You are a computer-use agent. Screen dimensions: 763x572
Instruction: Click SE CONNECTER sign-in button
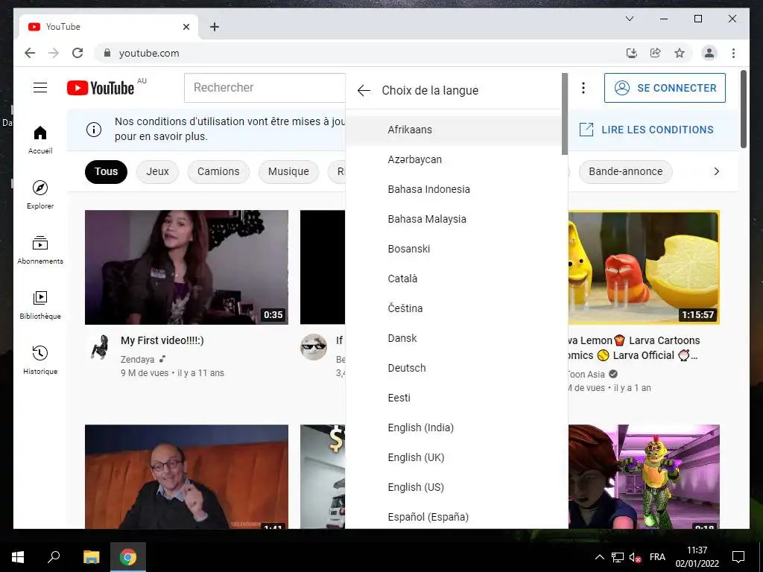coord(665,88)
